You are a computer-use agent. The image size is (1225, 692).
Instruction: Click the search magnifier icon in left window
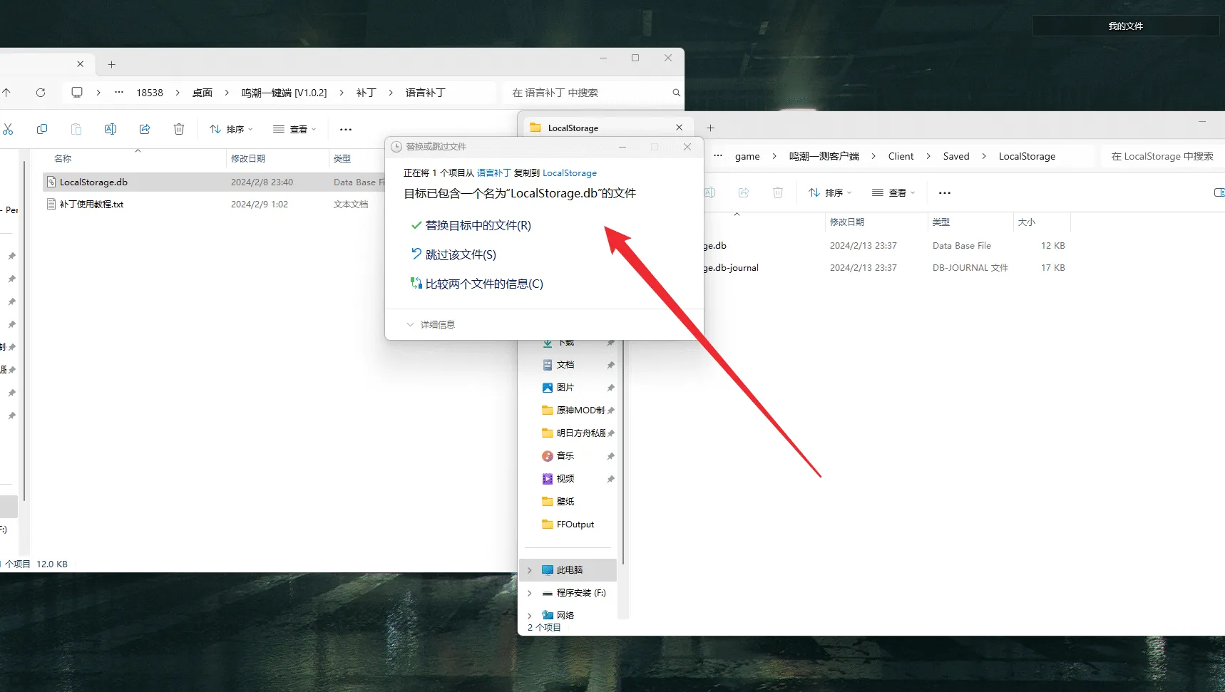pyautogui.click(x=676, y=93)
